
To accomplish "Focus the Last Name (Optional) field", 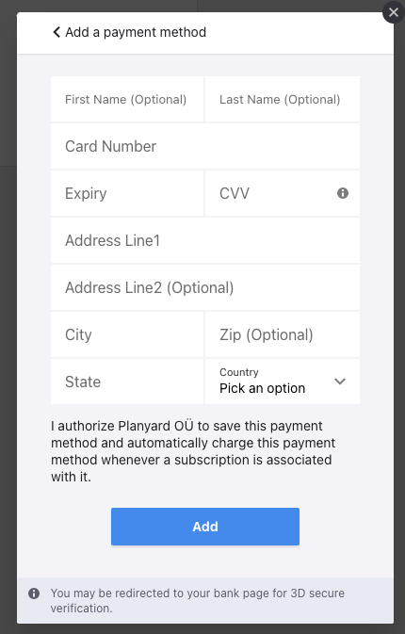I will [x=283, y=99].
